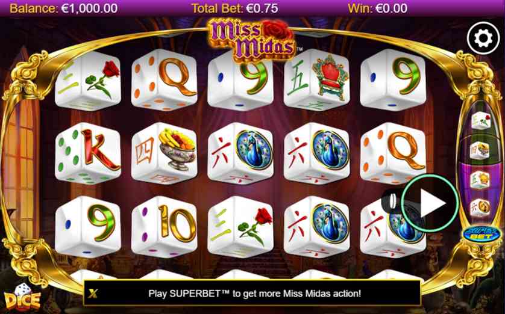This screenshot has height=314, width=505.
Task: Select the gold peacock Superbet level
Action: (x=480, y=208)
